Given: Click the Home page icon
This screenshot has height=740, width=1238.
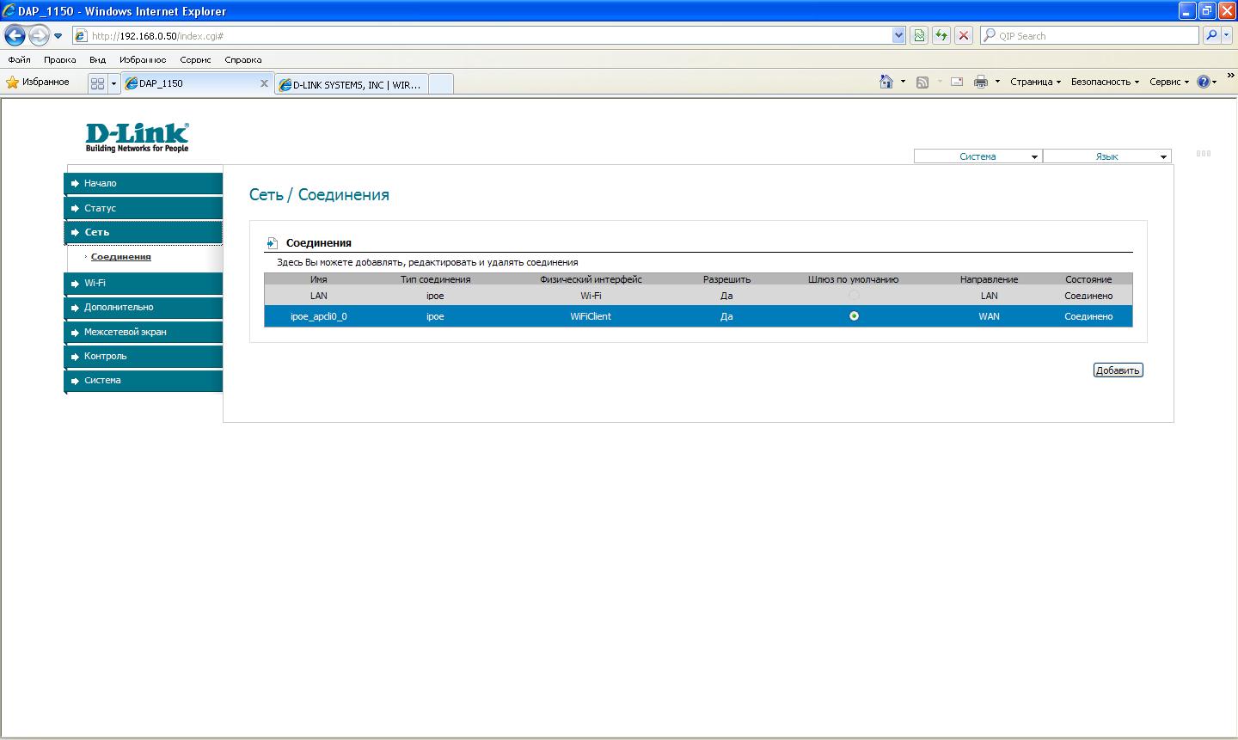Looking at the screenshot, I should [x=886, y=82].
